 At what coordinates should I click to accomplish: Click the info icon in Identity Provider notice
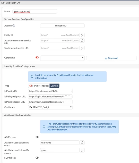(x=32, y=77)
